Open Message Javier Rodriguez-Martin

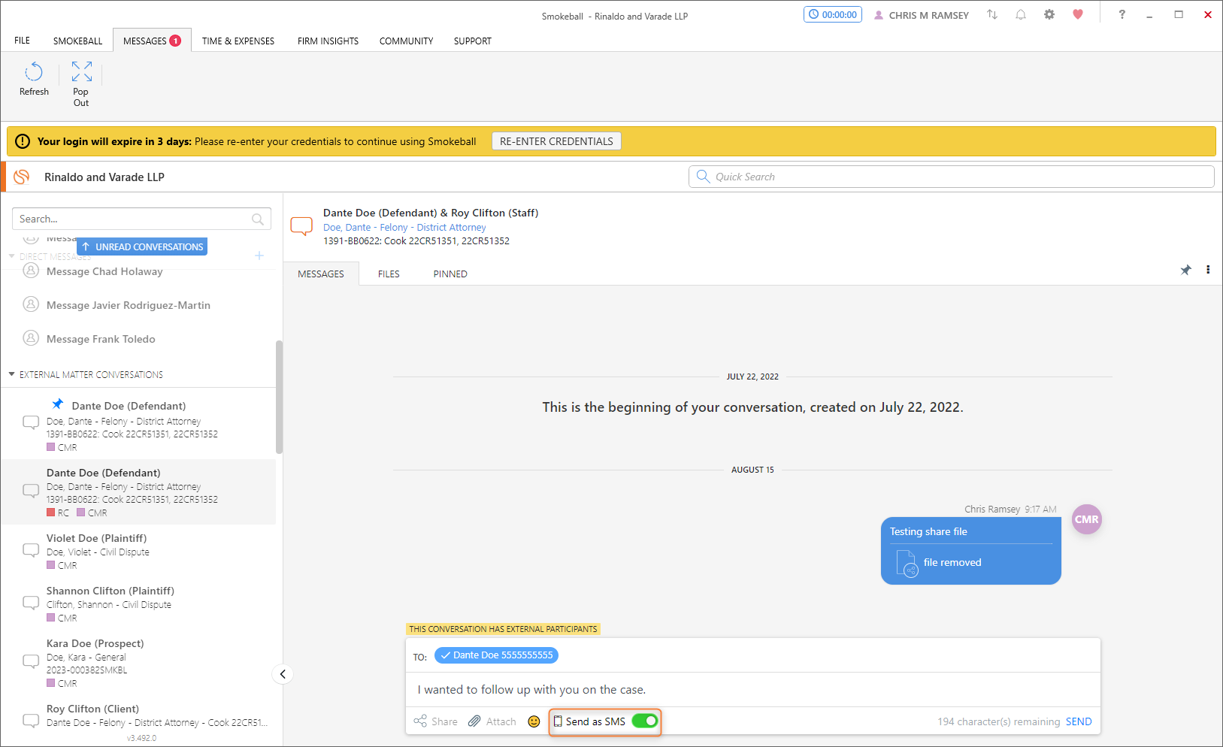(128, 305)
